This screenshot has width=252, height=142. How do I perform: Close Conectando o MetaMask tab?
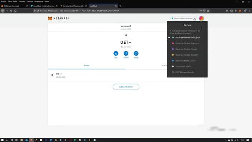pos(86,6)
